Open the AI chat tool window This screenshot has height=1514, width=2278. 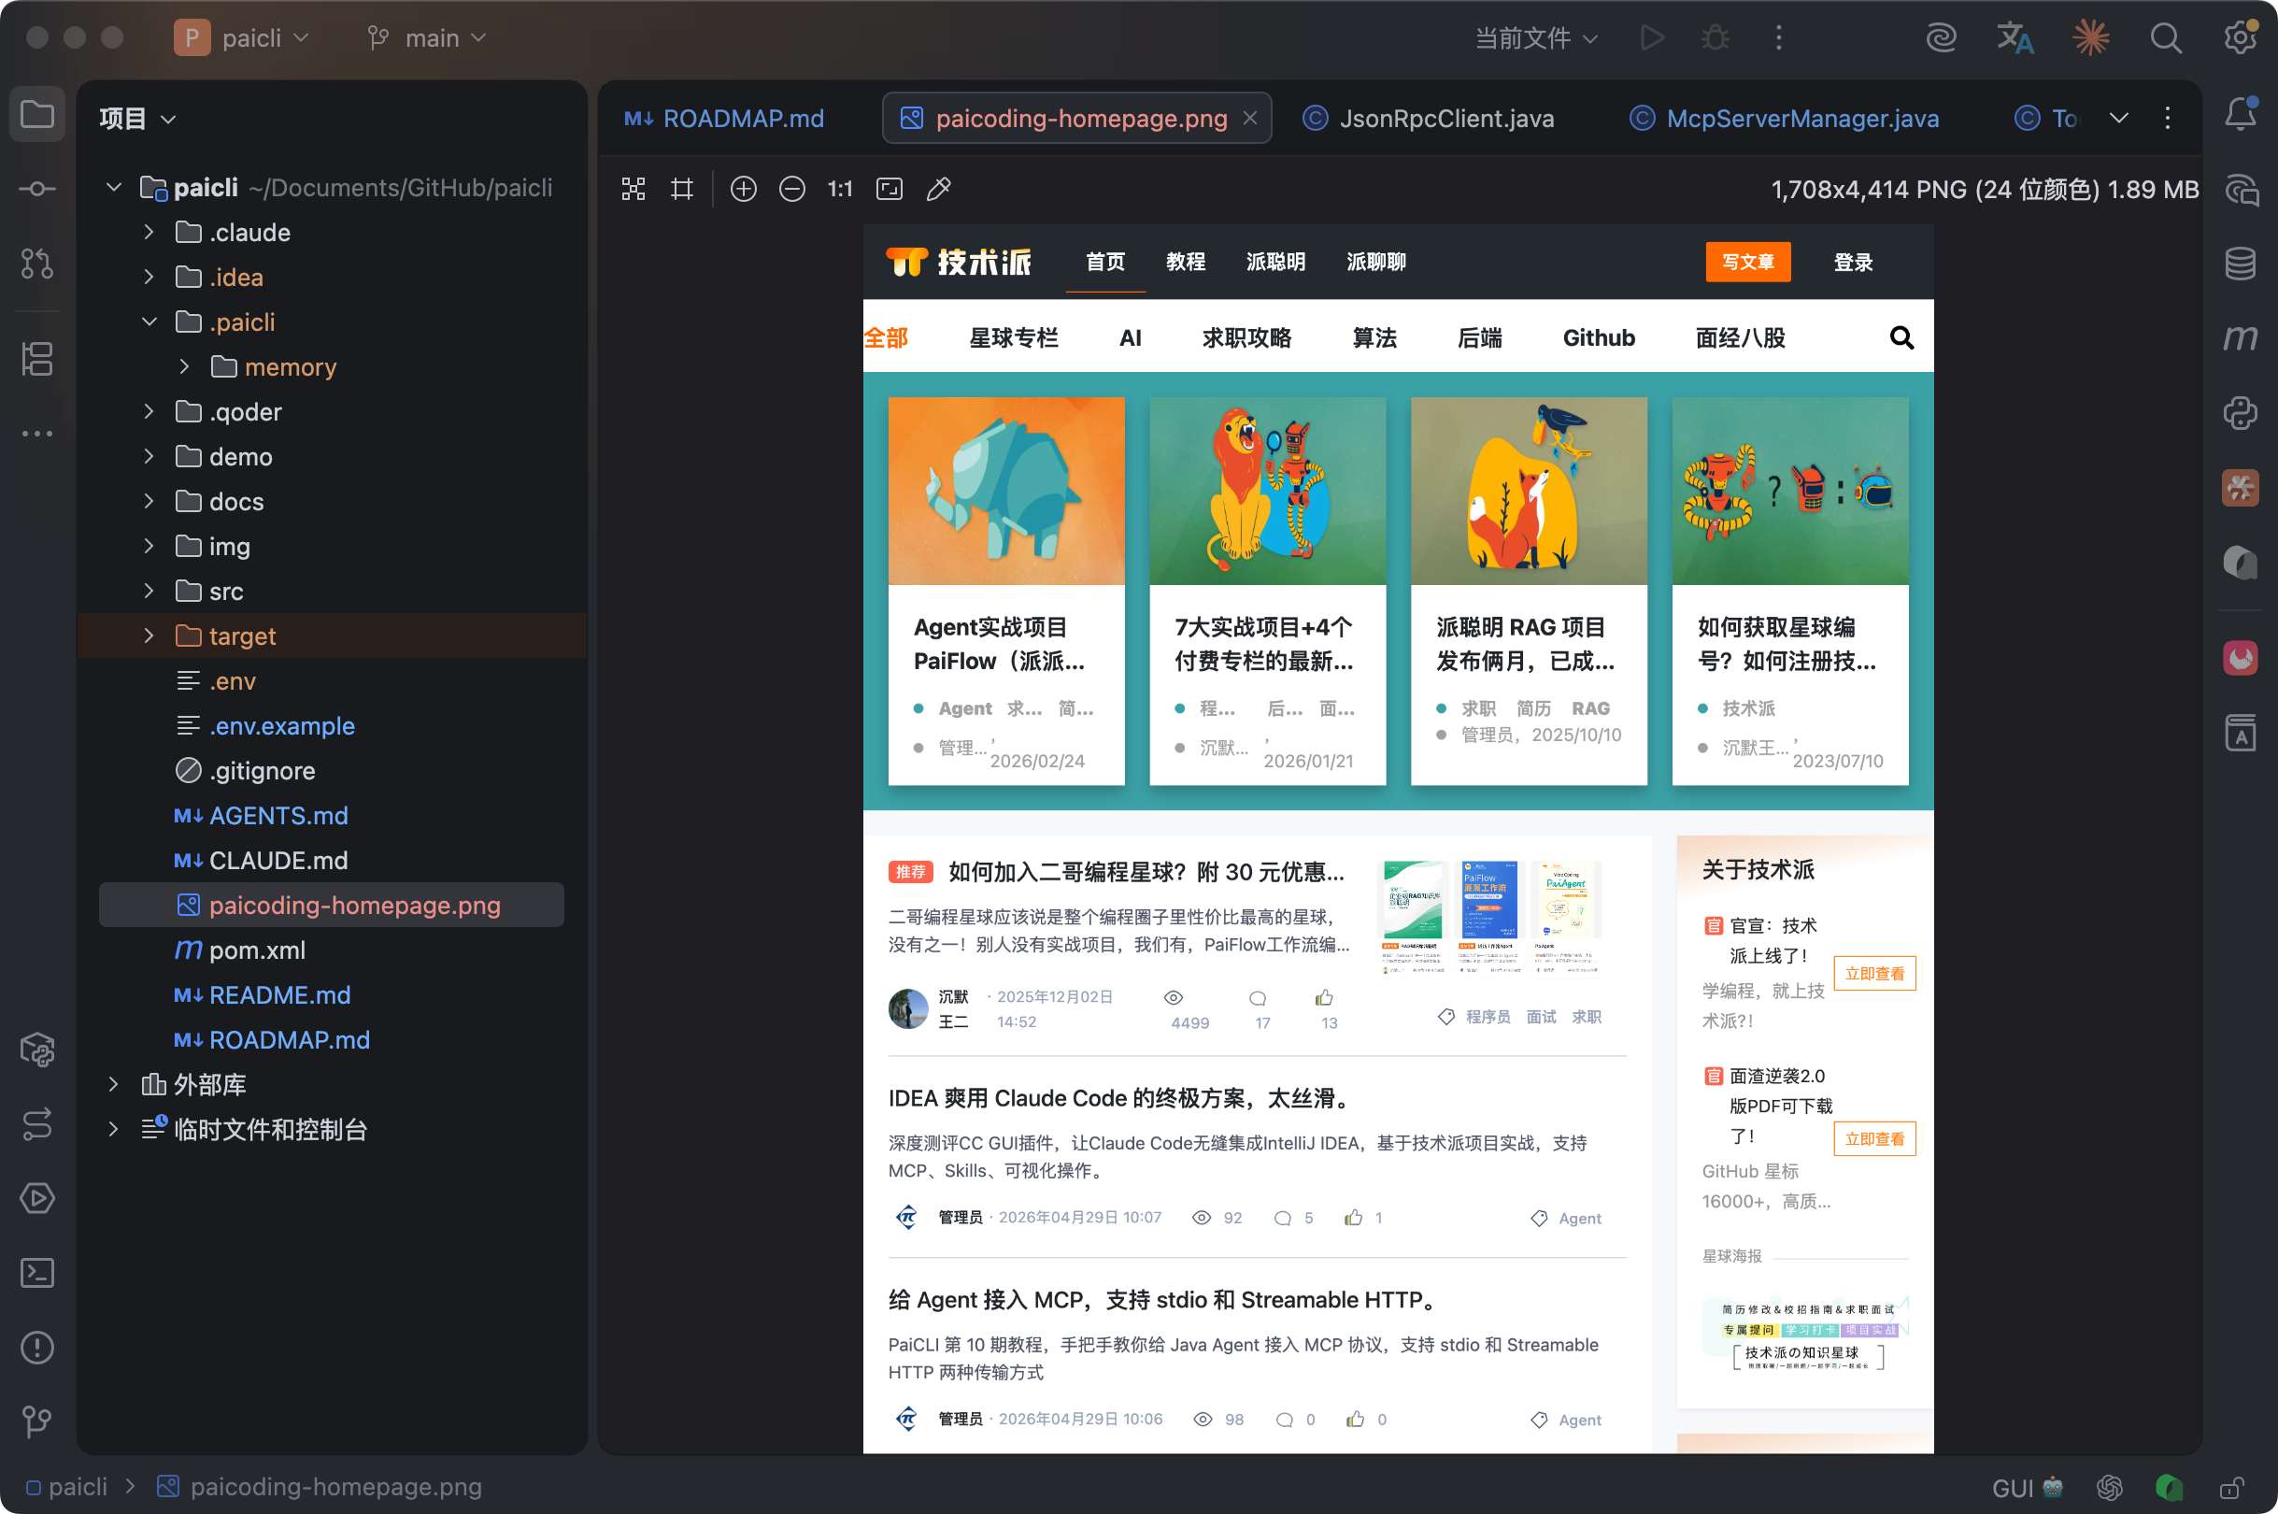coord(2241,189)
